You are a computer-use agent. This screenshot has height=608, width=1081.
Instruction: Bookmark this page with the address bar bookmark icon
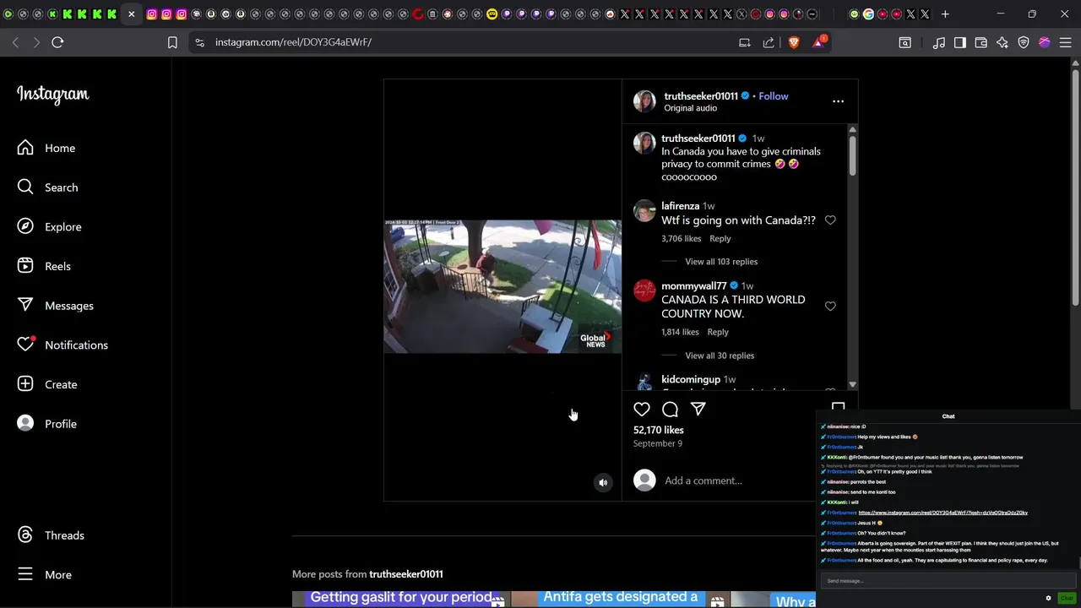[172, 42]
